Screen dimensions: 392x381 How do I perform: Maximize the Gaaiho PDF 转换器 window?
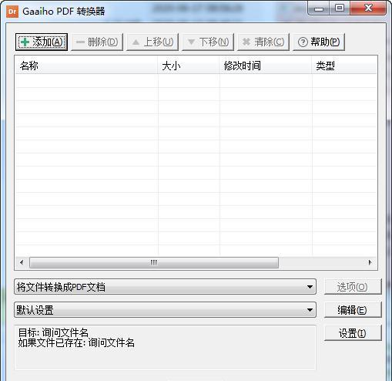(340, 8)
